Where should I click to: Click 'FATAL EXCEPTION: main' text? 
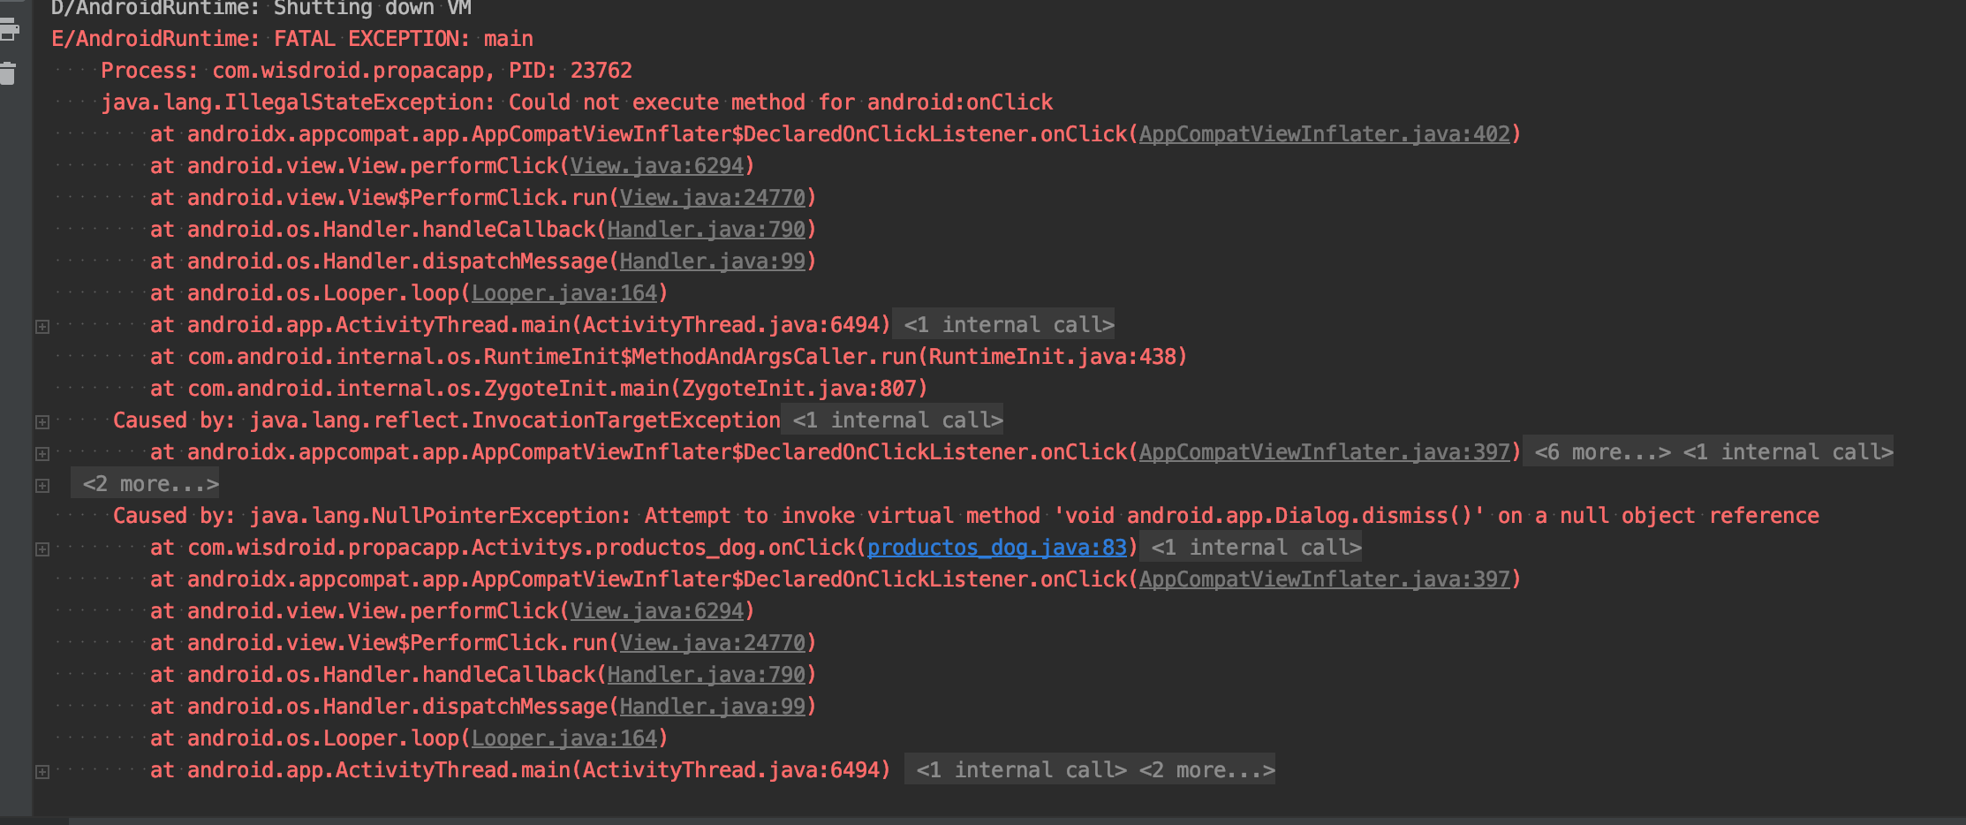pyautogui.click(x=404, y=39)
